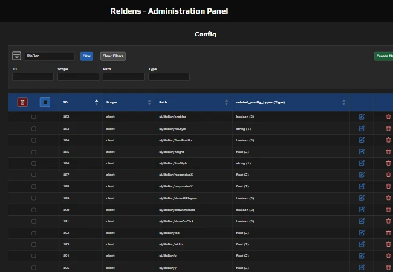Image resolution: width=393 pixels, height=272 pixels.
Task: Edit the ui/lifeBar/width config
Action: click(x=362, y=244)
